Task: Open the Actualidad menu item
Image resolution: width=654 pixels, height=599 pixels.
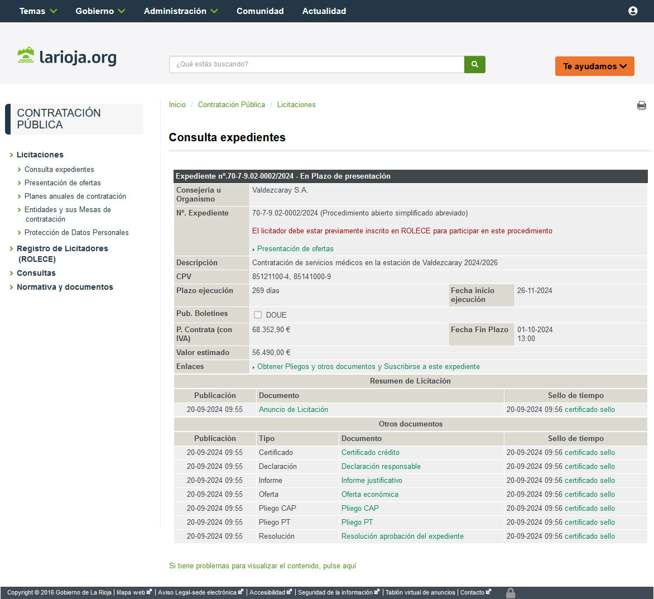Action: [x=324, y=11]
